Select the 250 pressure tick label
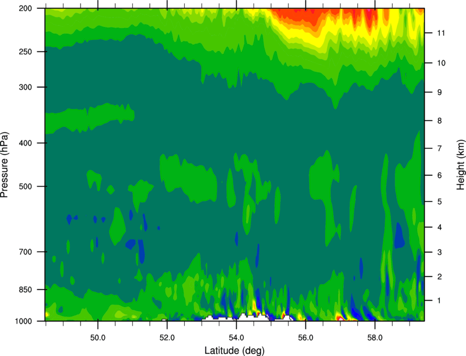 point(25,51)
